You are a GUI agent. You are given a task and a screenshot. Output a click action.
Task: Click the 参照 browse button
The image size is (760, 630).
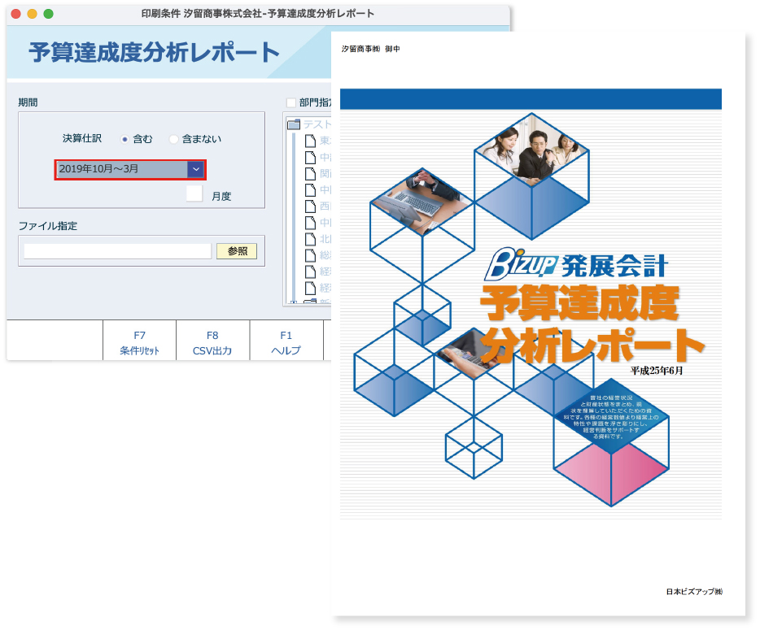[237, 251]
